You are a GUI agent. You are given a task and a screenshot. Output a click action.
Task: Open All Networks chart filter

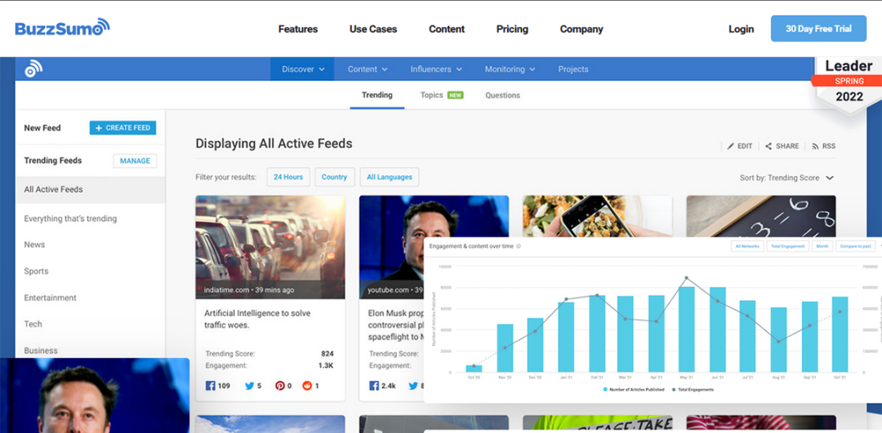(x=747, y=246)
